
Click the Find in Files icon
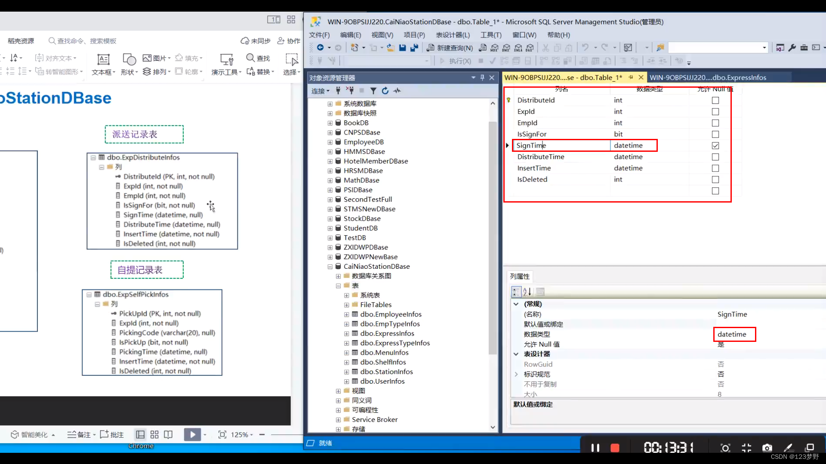click(660, 48)
